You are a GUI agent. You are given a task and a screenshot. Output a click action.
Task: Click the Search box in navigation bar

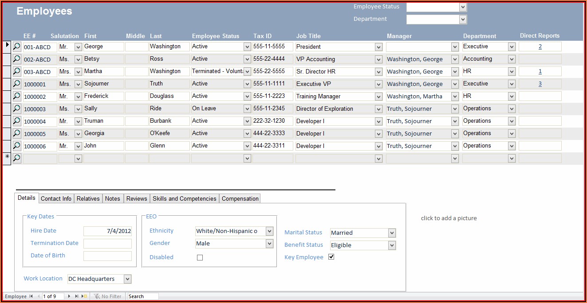(x=142, y=296)
